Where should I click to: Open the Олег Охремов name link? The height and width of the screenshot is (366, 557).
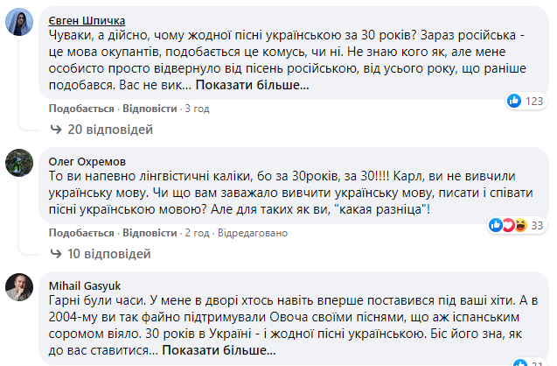click(x=87, y=161)
